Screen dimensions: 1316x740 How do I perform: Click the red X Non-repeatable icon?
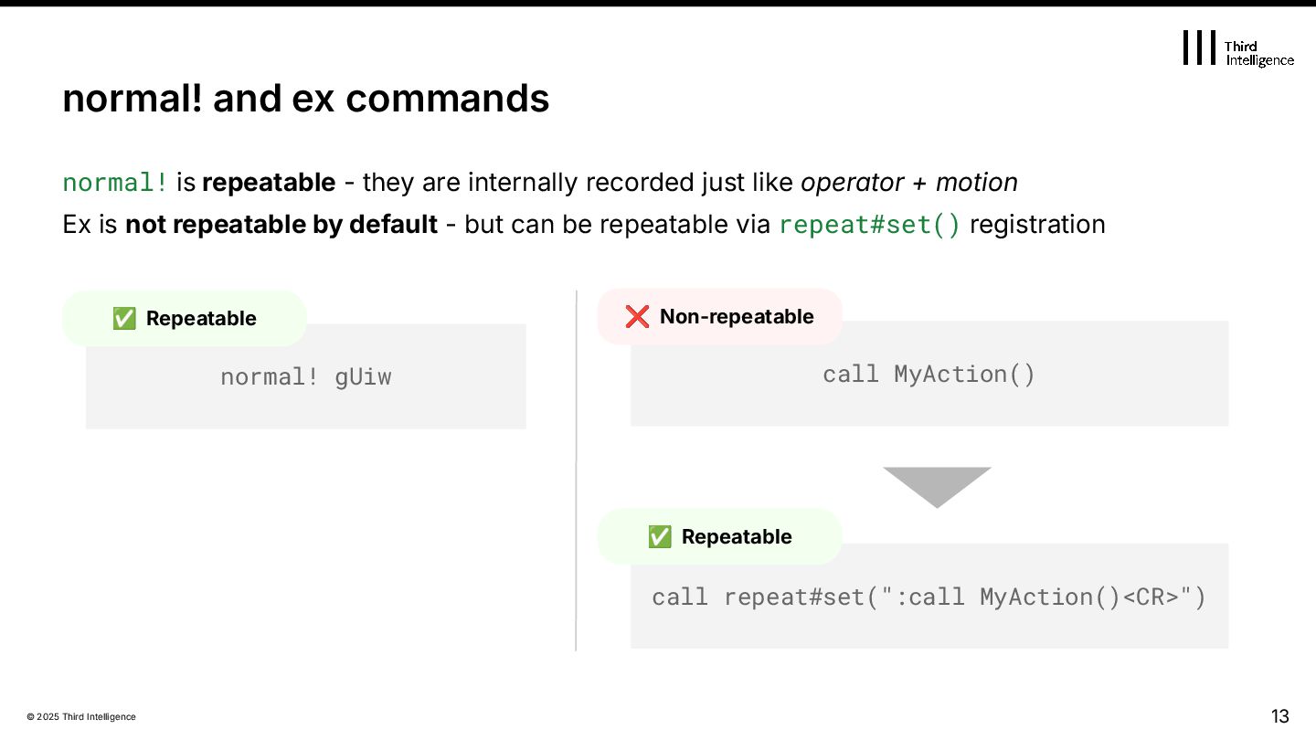tap(637, 316)
